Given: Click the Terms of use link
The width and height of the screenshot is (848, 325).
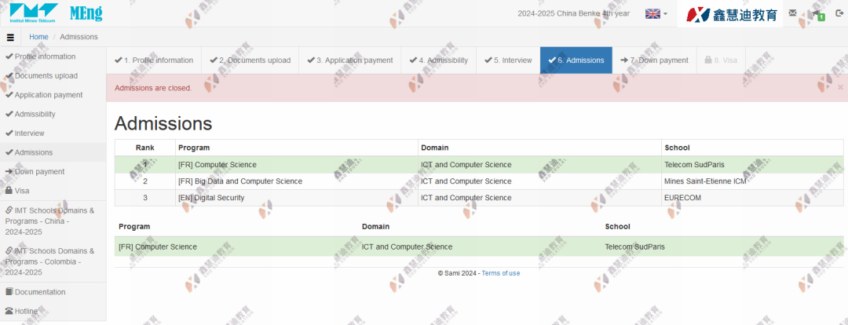Looking at the screenshot, I should click(x=501, y=274).
